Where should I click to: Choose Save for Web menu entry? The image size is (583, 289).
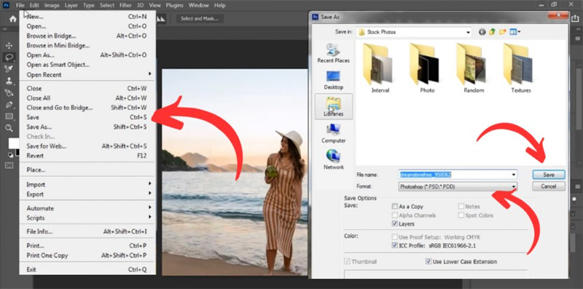(87, 146)
